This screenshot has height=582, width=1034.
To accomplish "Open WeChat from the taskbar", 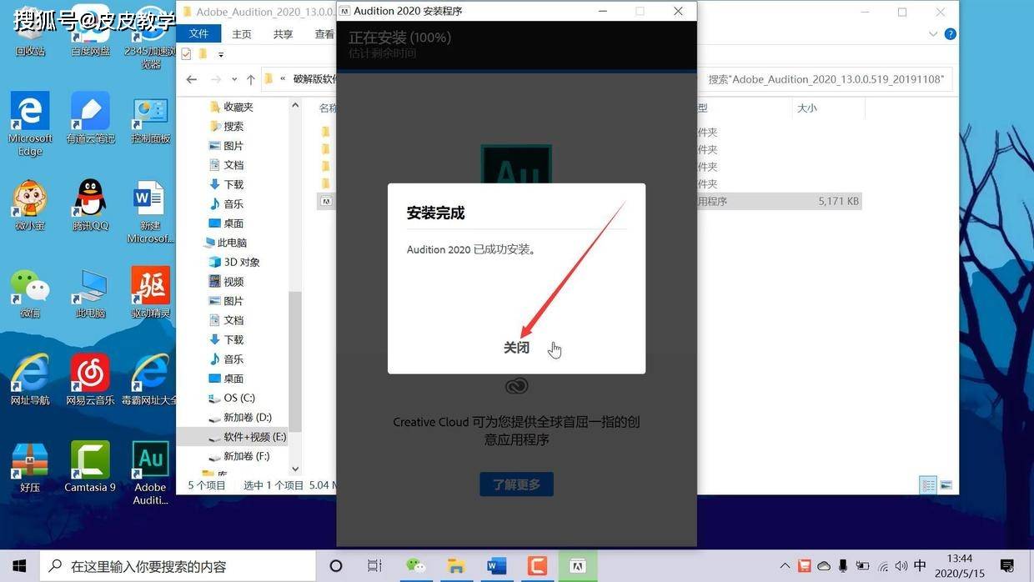I will pos(415,566).
